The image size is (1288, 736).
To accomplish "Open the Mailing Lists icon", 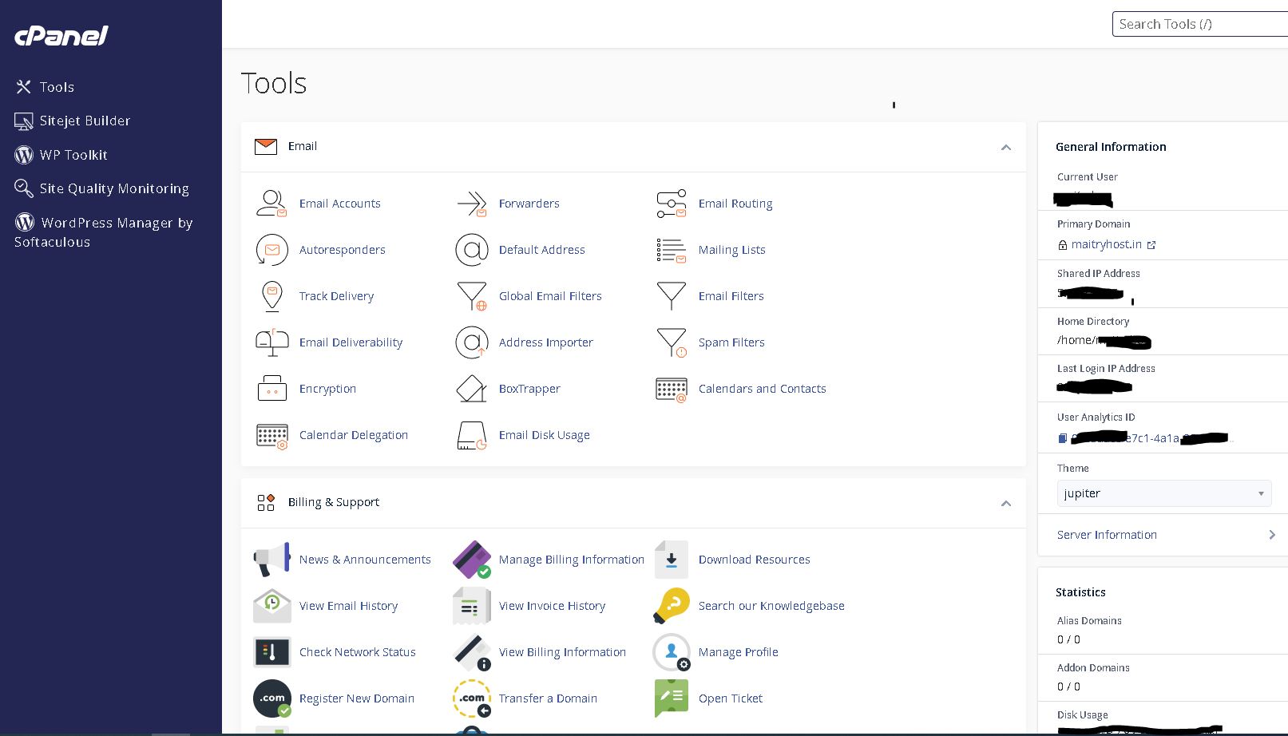I will (671, 250).
